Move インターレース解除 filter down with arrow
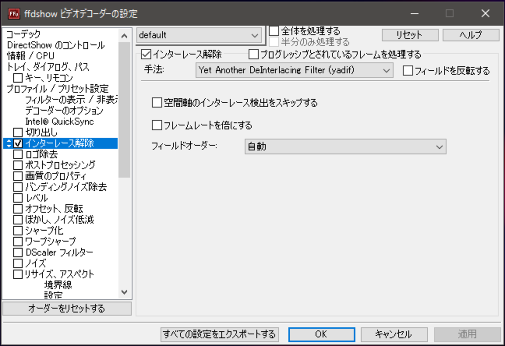Viewport: 505px width, 346px height. pyautogui.click(x=9, y=146)
